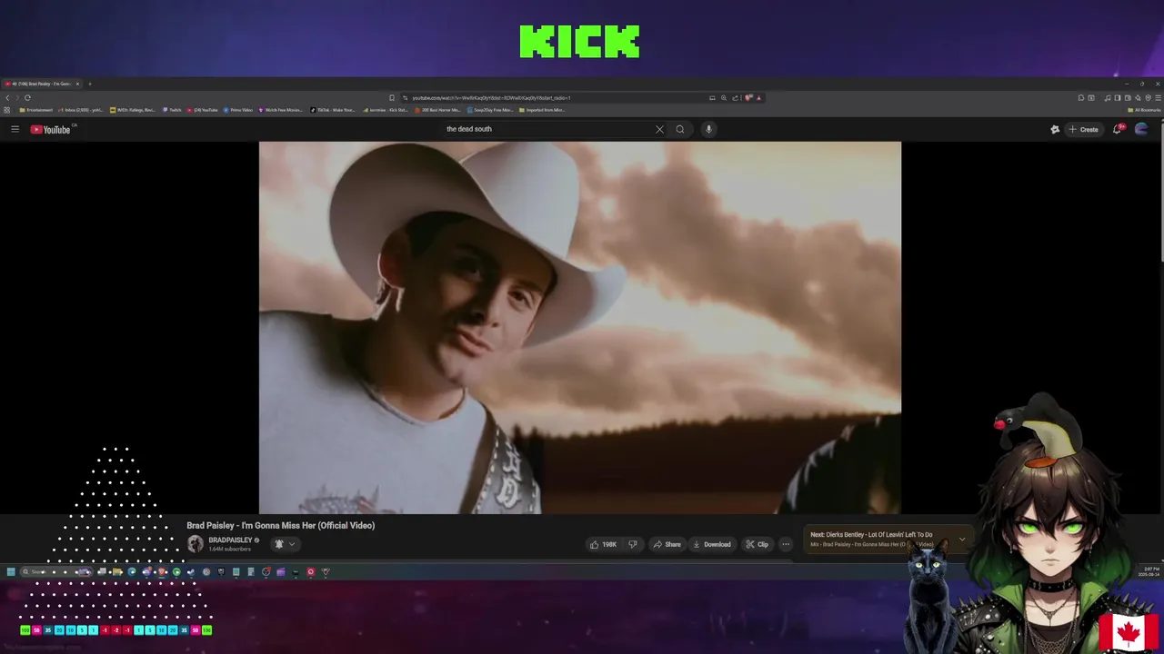Share the Brad Paisley video
Viewport: 1164px width, 654px height.
click(667, 544)
